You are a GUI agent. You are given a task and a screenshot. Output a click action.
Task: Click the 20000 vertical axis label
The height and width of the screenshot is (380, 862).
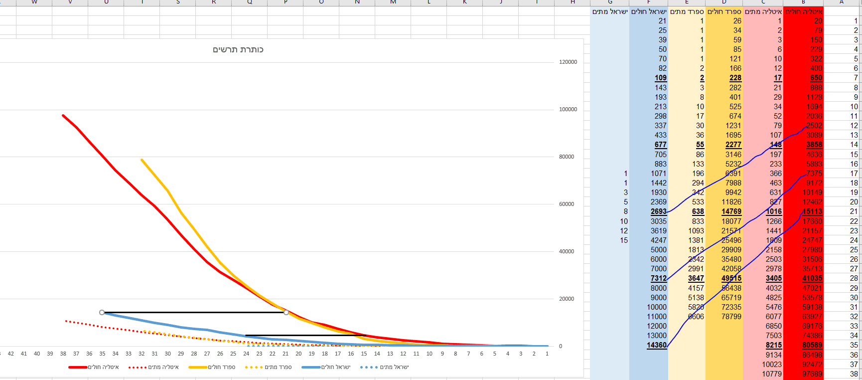click(x=567, y=299)
